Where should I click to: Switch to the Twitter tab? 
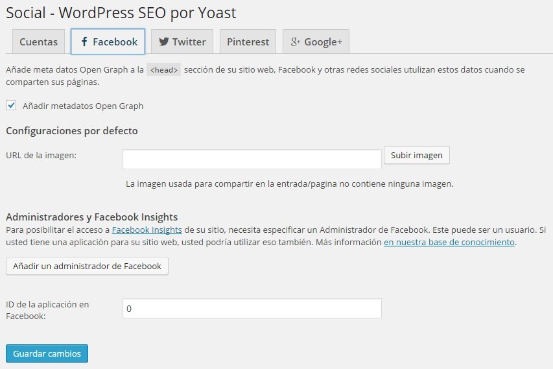(182, 42)
